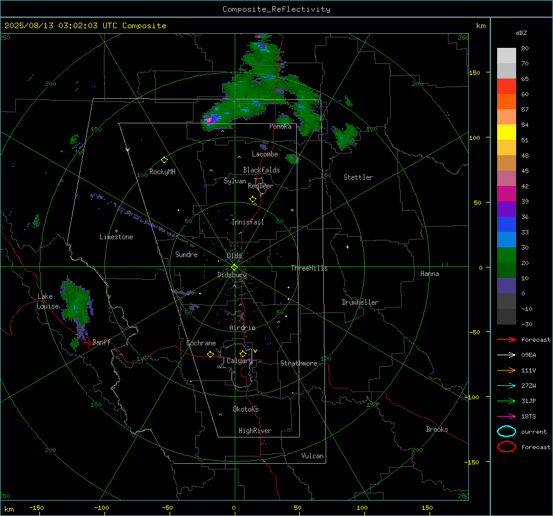Select the blue swatch between 36 and 33 dBZ
This screenshot has width=553, height=516.
[506, 225]
